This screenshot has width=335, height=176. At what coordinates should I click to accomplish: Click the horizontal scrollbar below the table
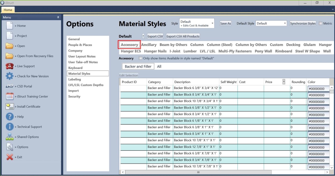198,172
